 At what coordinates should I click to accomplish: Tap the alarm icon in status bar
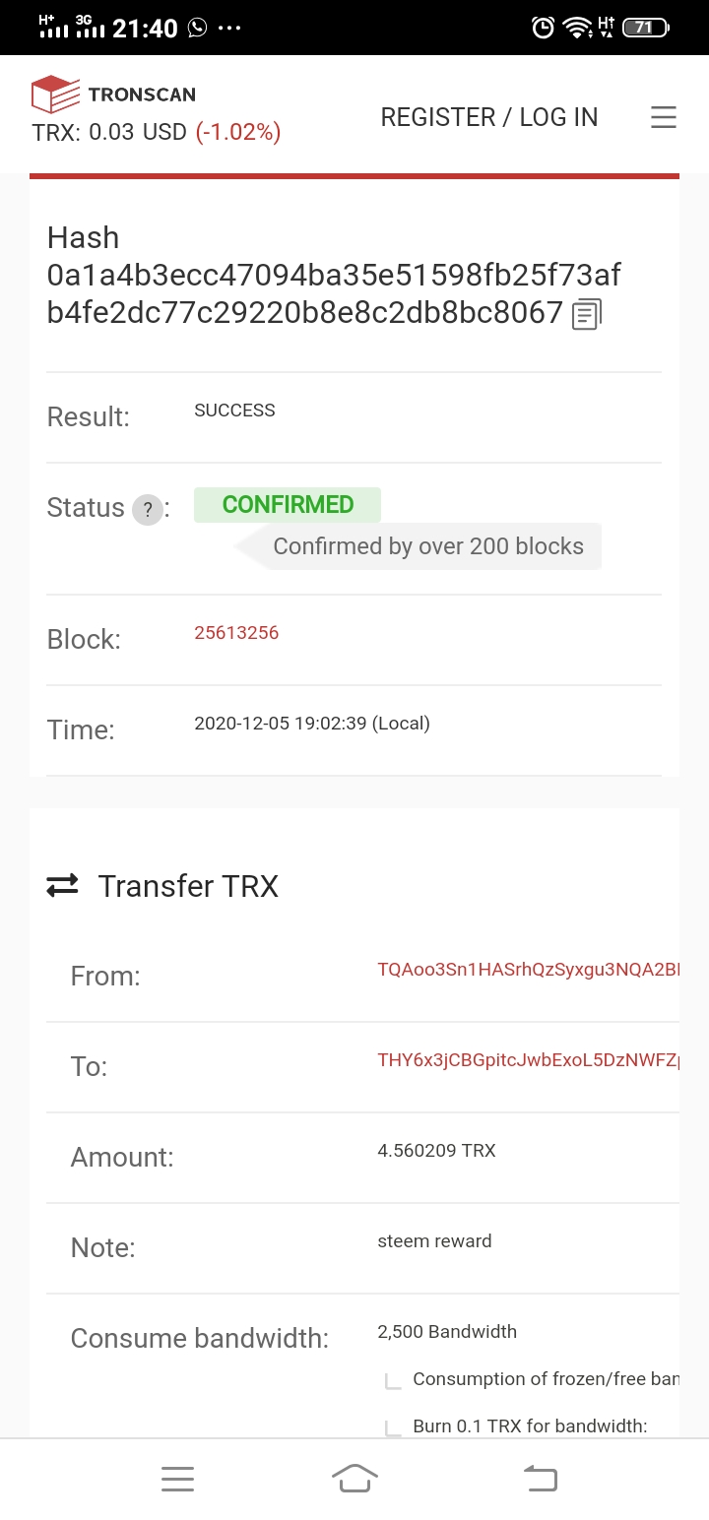pos(543,28)
